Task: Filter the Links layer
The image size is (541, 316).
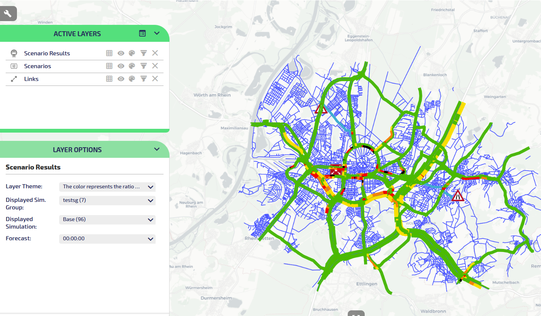Action: coord(144,79)
